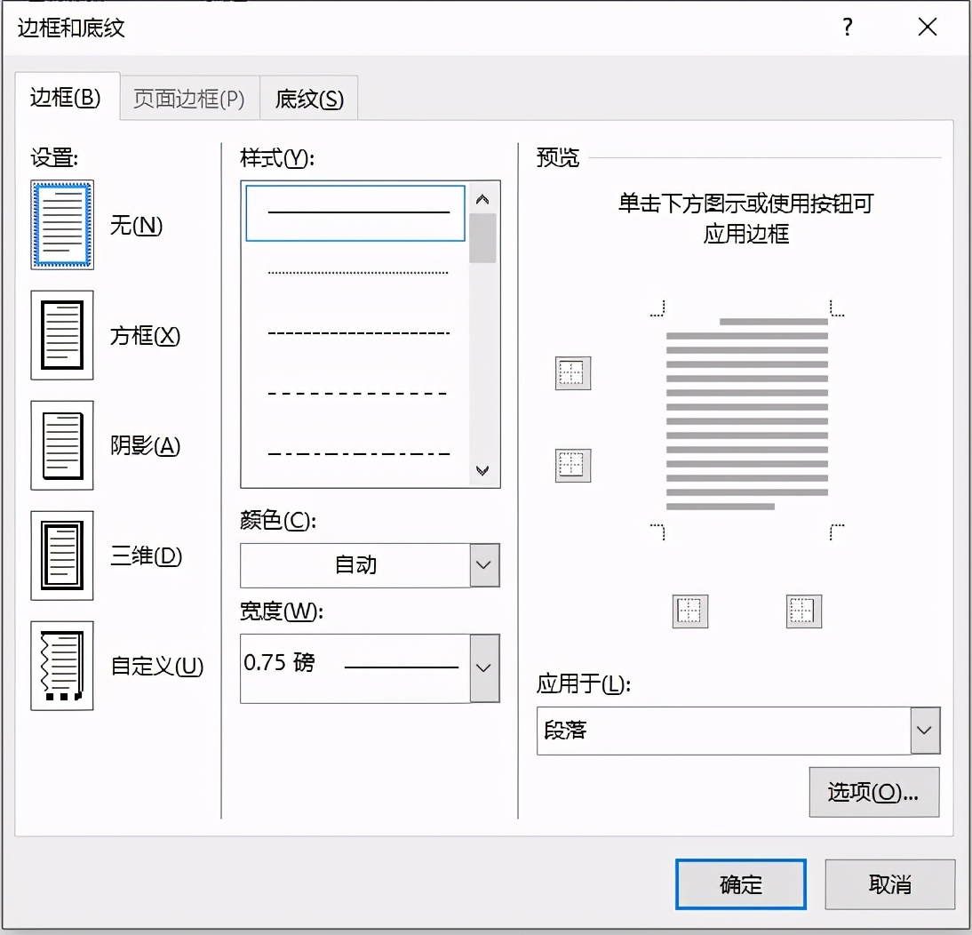The width and height of the screenshot is (972, 935).
Task: Toggle the bottom border button in preview
Action: point(571,466)
